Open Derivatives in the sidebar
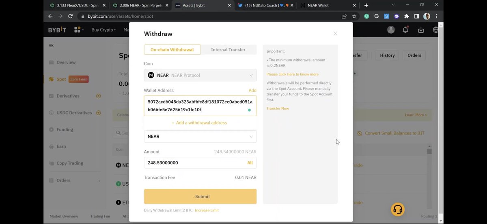 pos(68,96)
